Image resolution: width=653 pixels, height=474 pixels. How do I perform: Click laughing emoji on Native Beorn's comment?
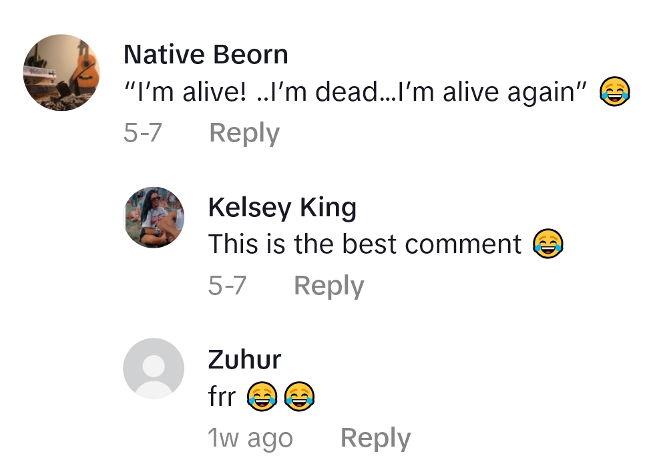[614, 92]
